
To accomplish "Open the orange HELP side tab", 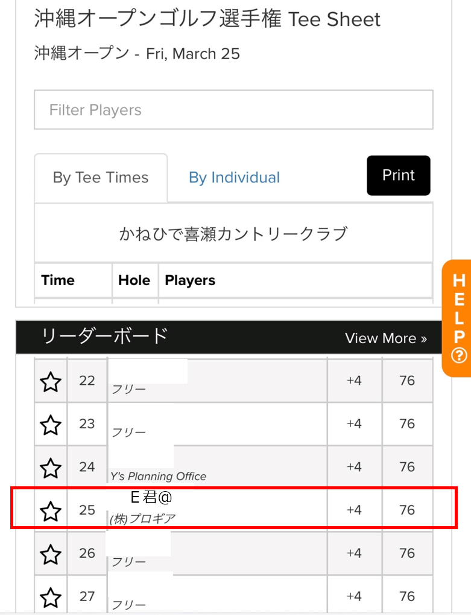I will tap(457, 318).
